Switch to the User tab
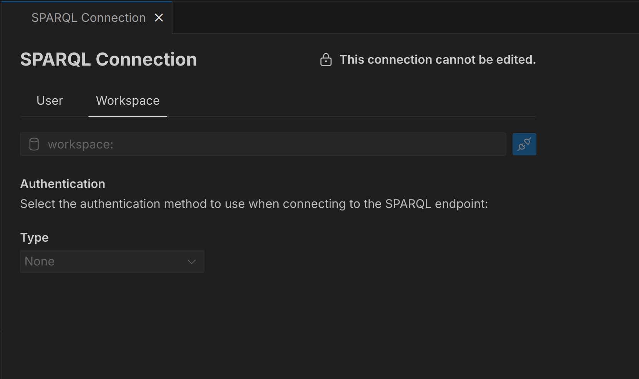The height and width of the screenshot is (379, 639). click(49, 101)
